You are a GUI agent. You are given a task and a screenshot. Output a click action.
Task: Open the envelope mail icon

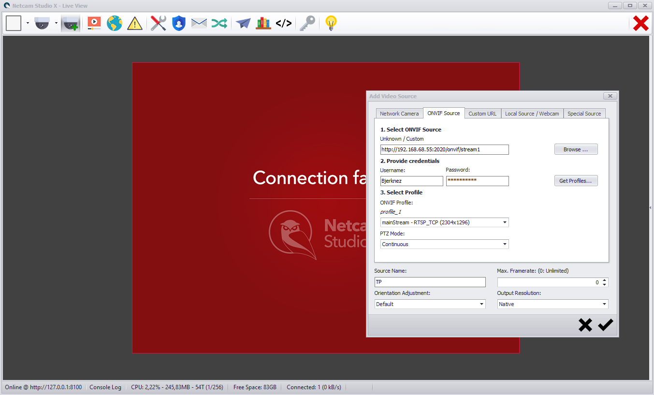pyautogui.click(x=199, y=23)
